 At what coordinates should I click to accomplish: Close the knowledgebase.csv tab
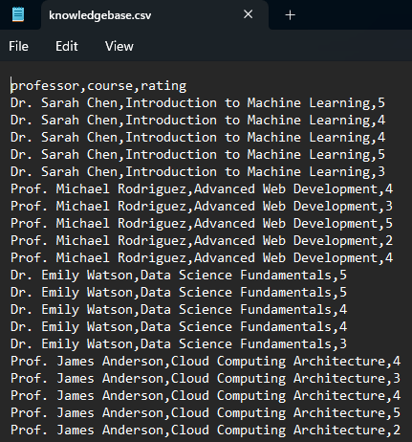248,14
